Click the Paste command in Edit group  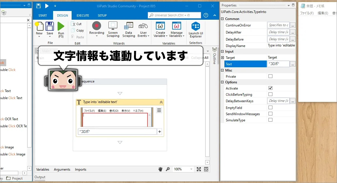(77, 37)
